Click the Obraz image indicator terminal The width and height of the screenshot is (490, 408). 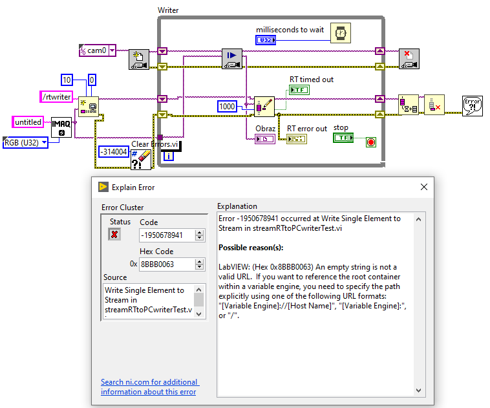[x=265, y=139]
